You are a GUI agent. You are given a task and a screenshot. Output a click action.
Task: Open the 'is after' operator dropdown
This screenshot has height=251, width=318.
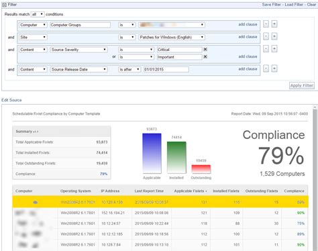tap(129, 70)
